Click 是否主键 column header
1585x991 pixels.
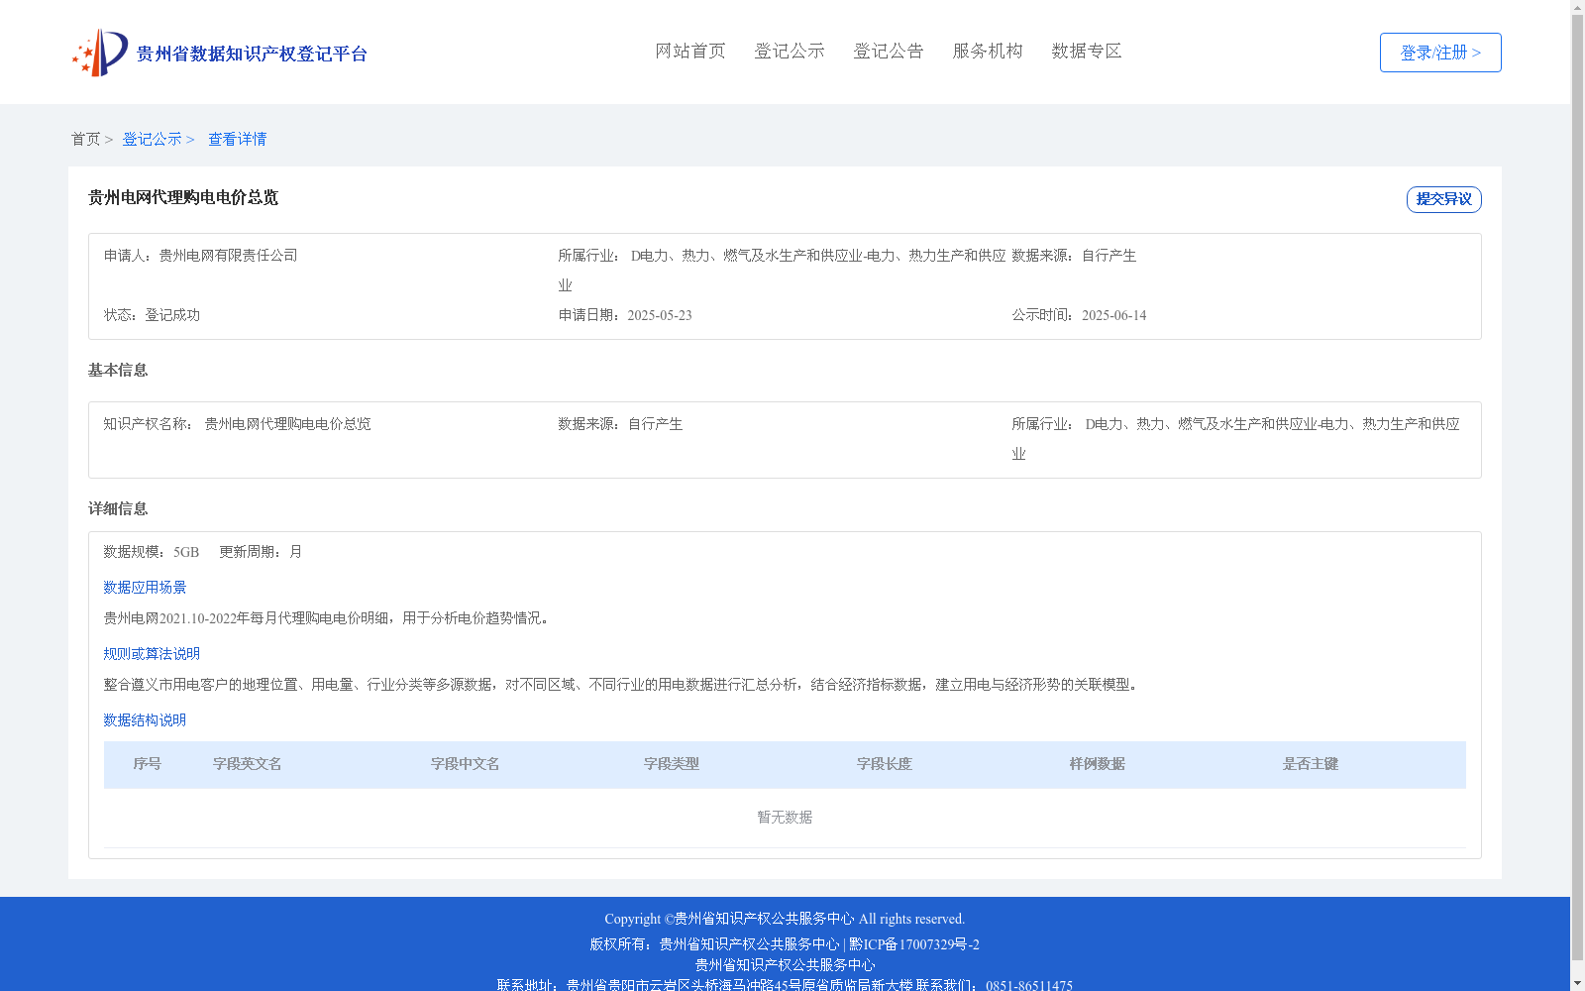pos(1311,764)
